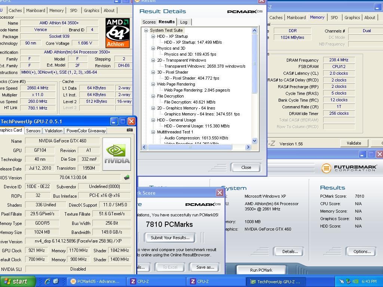Click the horizontal scrollbar left arrow
383x287 pixels.
(144, 147)
